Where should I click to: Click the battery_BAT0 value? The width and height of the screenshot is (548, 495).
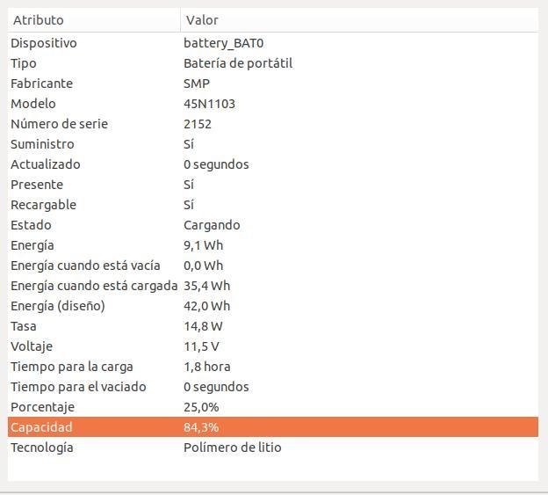pyautogui.click(x=223, y=43)
